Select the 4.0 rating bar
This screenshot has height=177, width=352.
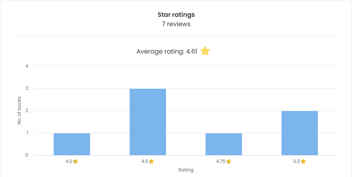[72, 144]
